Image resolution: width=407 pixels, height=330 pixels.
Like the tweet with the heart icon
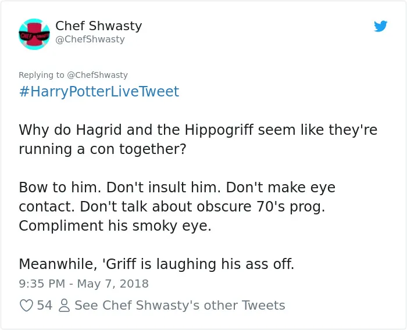point(26,306)
